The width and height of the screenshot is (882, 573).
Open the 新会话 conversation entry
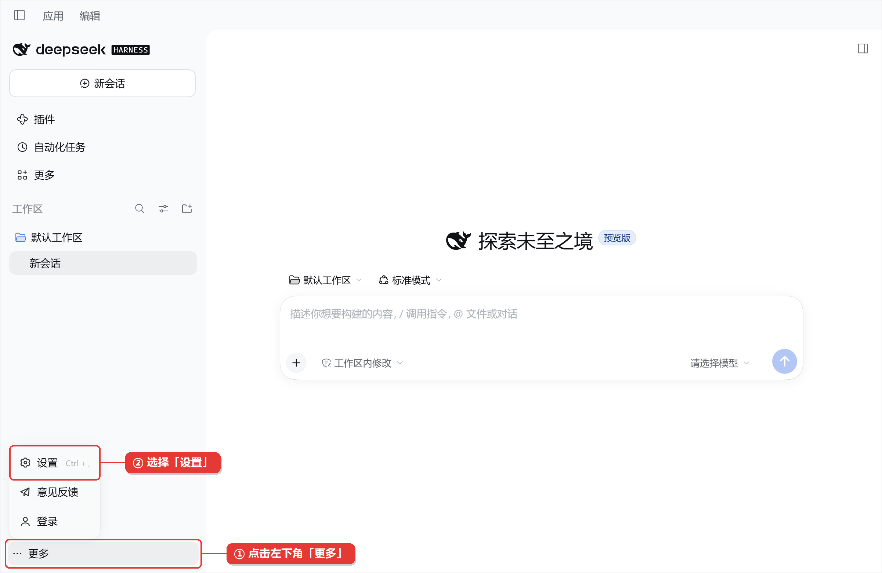click(103, 263)
